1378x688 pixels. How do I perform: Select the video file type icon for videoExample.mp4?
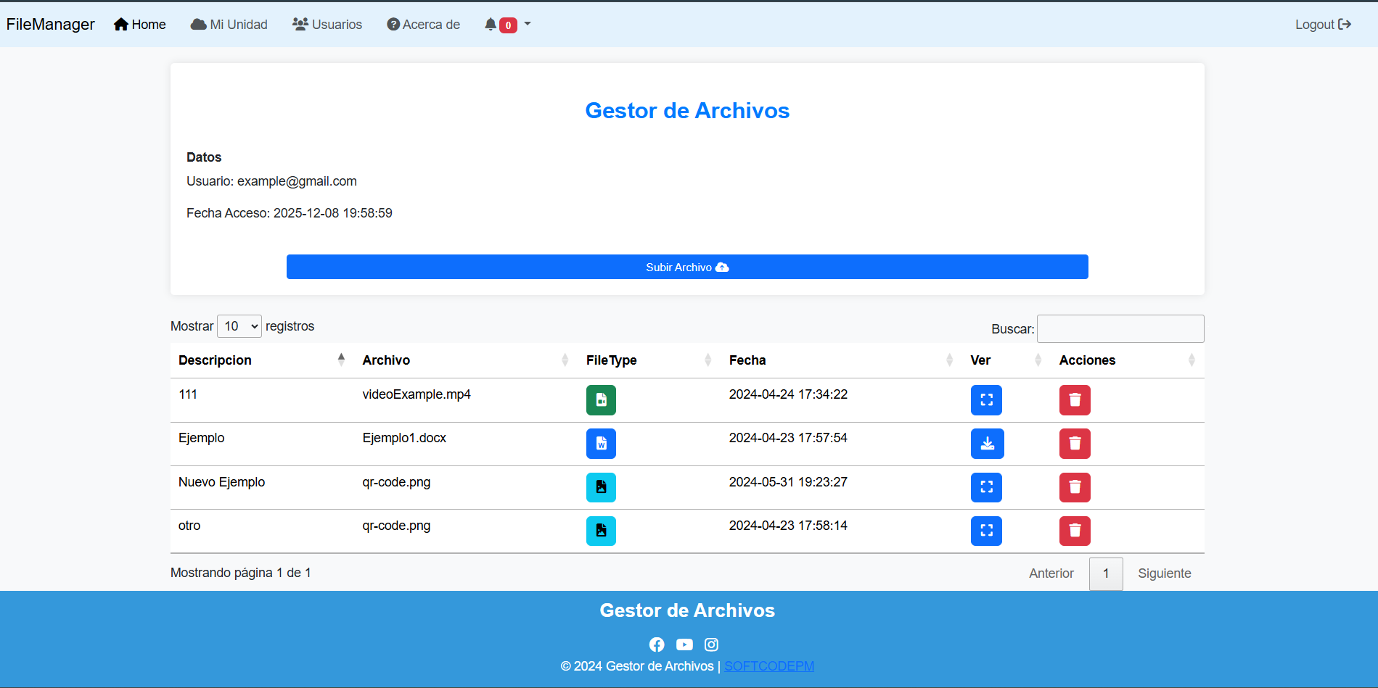pos(601,400)
